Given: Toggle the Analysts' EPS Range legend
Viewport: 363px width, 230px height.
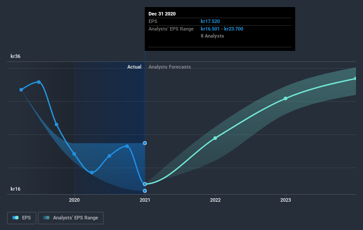Looking at the screenshot, I should [71, 218].
